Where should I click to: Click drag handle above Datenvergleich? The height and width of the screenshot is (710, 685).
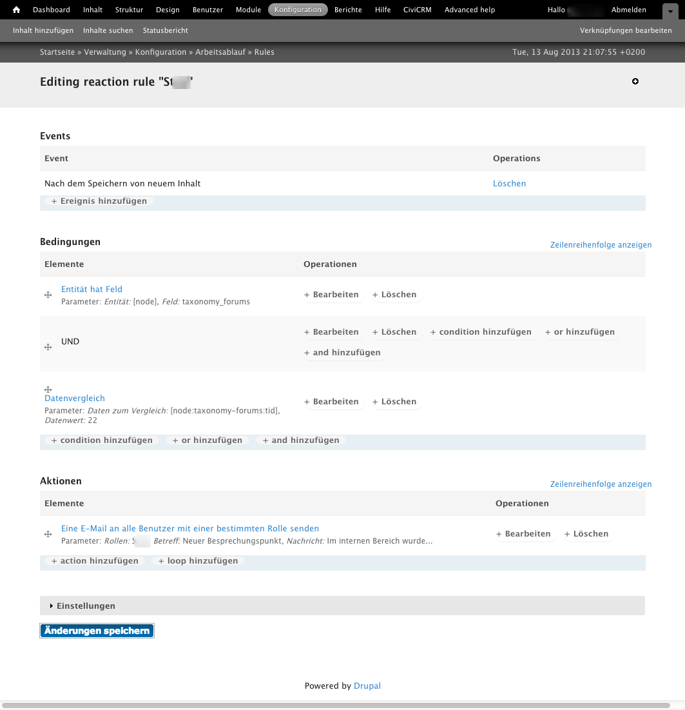click(48, 390)
